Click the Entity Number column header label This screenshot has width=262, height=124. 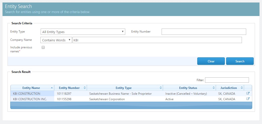(x=69, y=88)
